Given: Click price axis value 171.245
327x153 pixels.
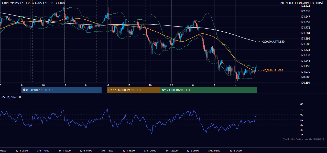Looking at the screenshot, I should coord(305,61).
